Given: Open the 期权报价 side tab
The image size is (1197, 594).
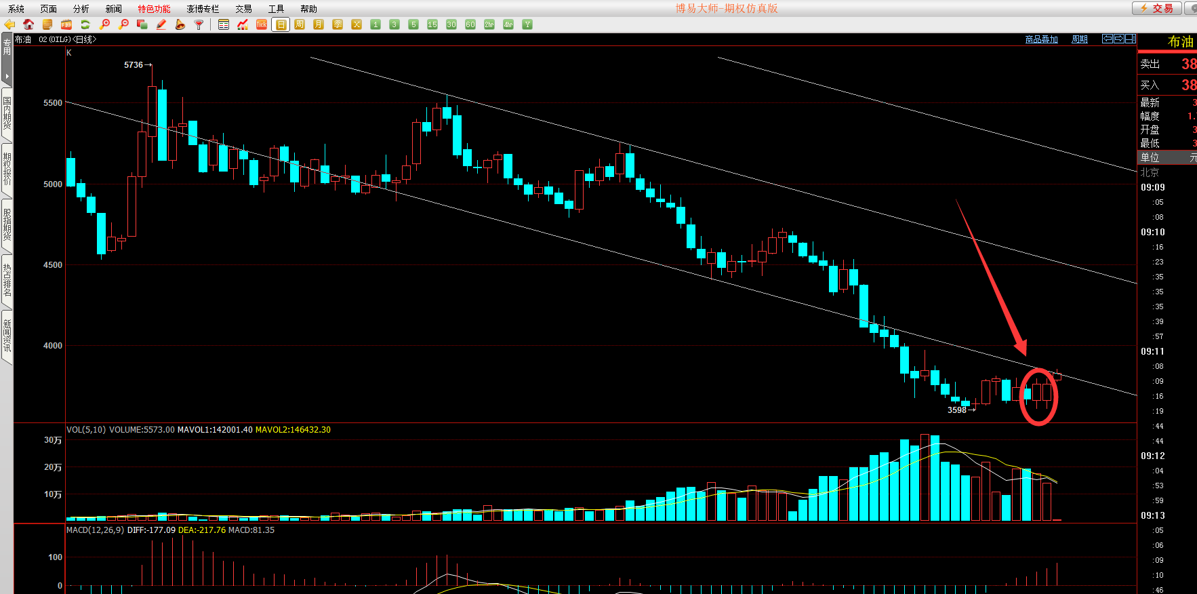Looking at the screenshot, I should pos(7,169).
